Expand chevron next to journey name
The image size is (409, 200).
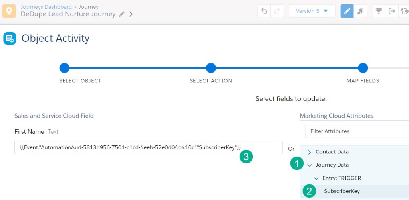pos(131,14)
